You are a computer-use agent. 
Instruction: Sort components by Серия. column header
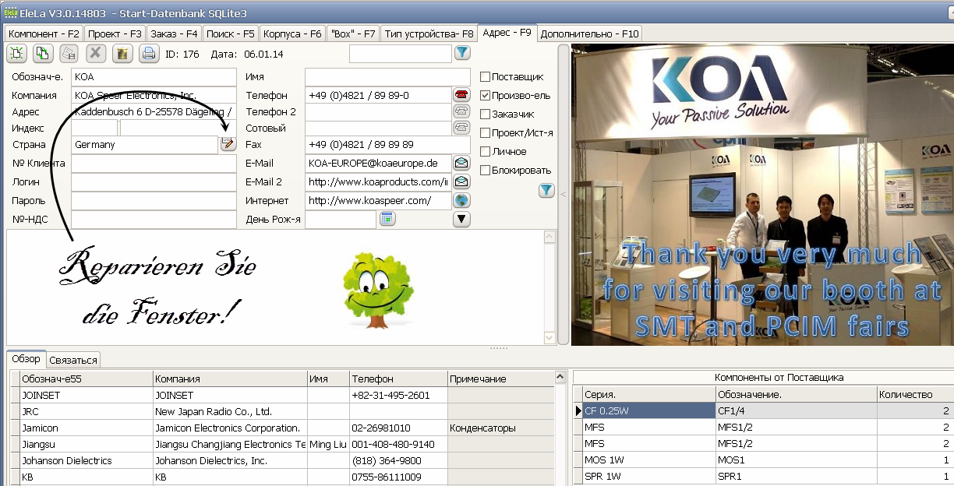pyautogui.click(x=648, y=394)
